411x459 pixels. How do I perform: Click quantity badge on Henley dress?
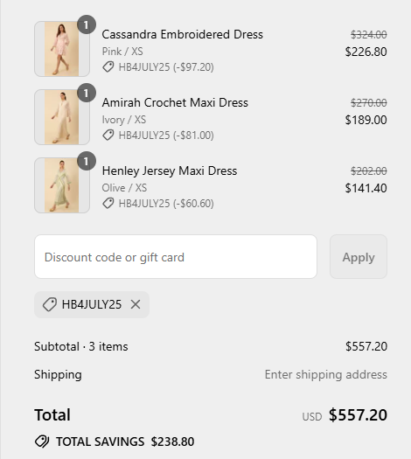[x=87, y=161]
